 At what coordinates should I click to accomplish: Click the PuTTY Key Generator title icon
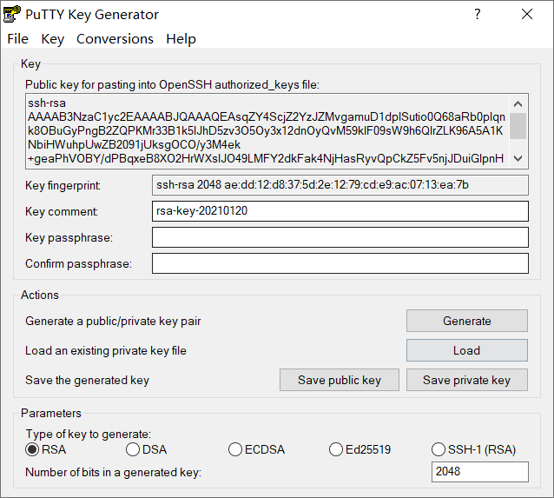click(x=11, y=14)
